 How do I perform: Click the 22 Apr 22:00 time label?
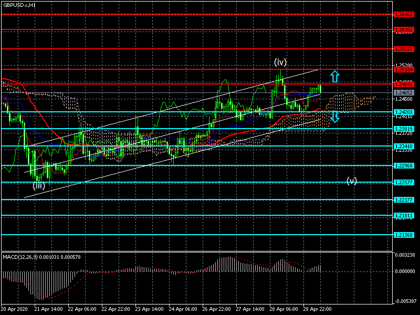[x=115, y=309]
